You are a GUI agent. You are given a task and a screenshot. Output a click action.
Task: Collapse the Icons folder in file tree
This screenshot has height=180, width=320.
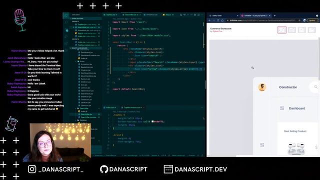click(82, 61)
